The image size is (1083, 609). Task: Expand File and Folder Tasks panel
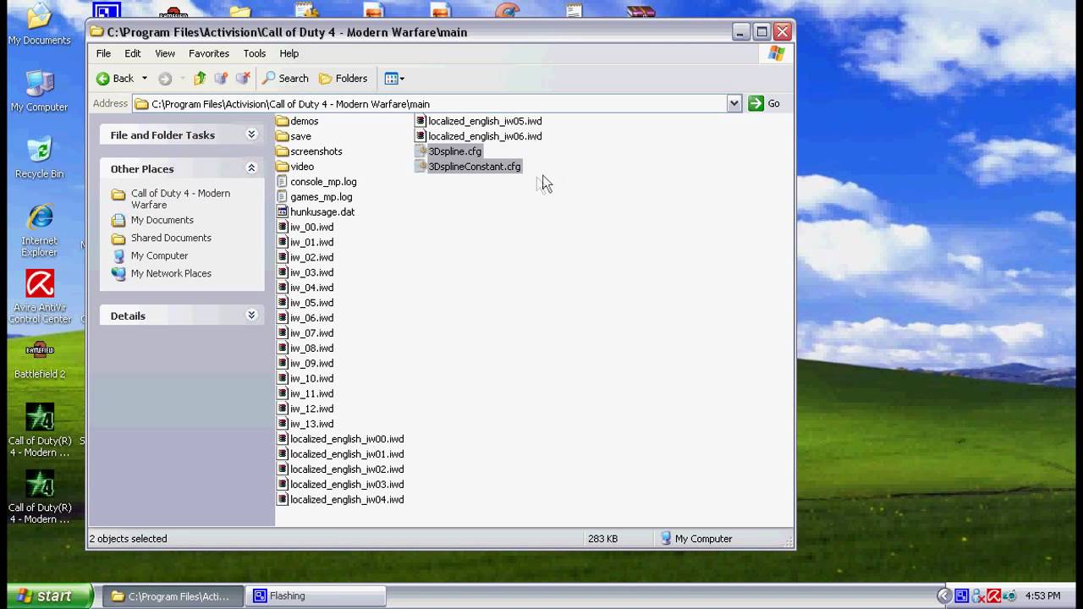pyautogui.click(x=251, y=134)
